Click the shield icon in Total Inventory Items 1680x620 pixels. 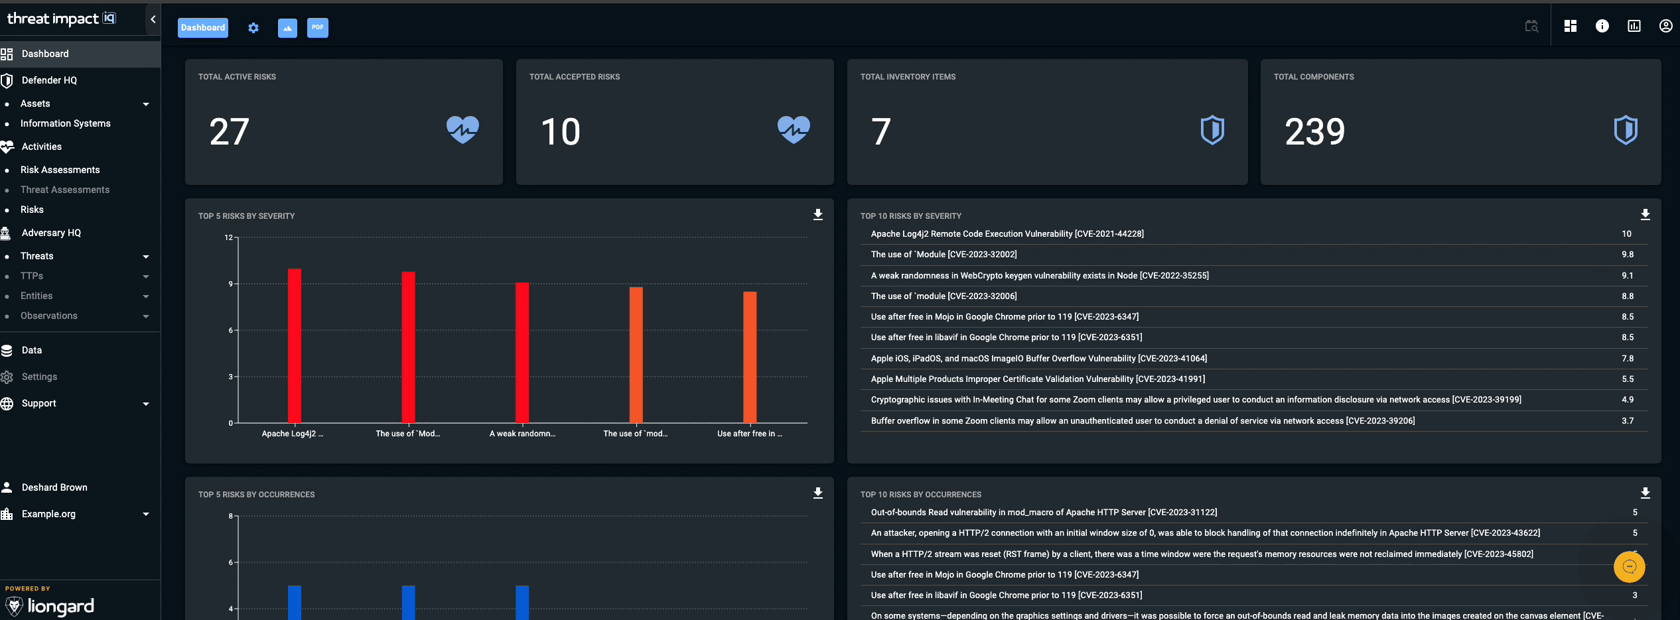pyautogui.click(x=1213, y=130)
